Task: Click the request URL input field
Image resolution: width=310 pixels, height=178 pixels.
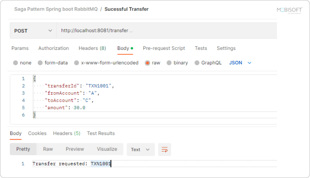Action: tap(167, 31)
